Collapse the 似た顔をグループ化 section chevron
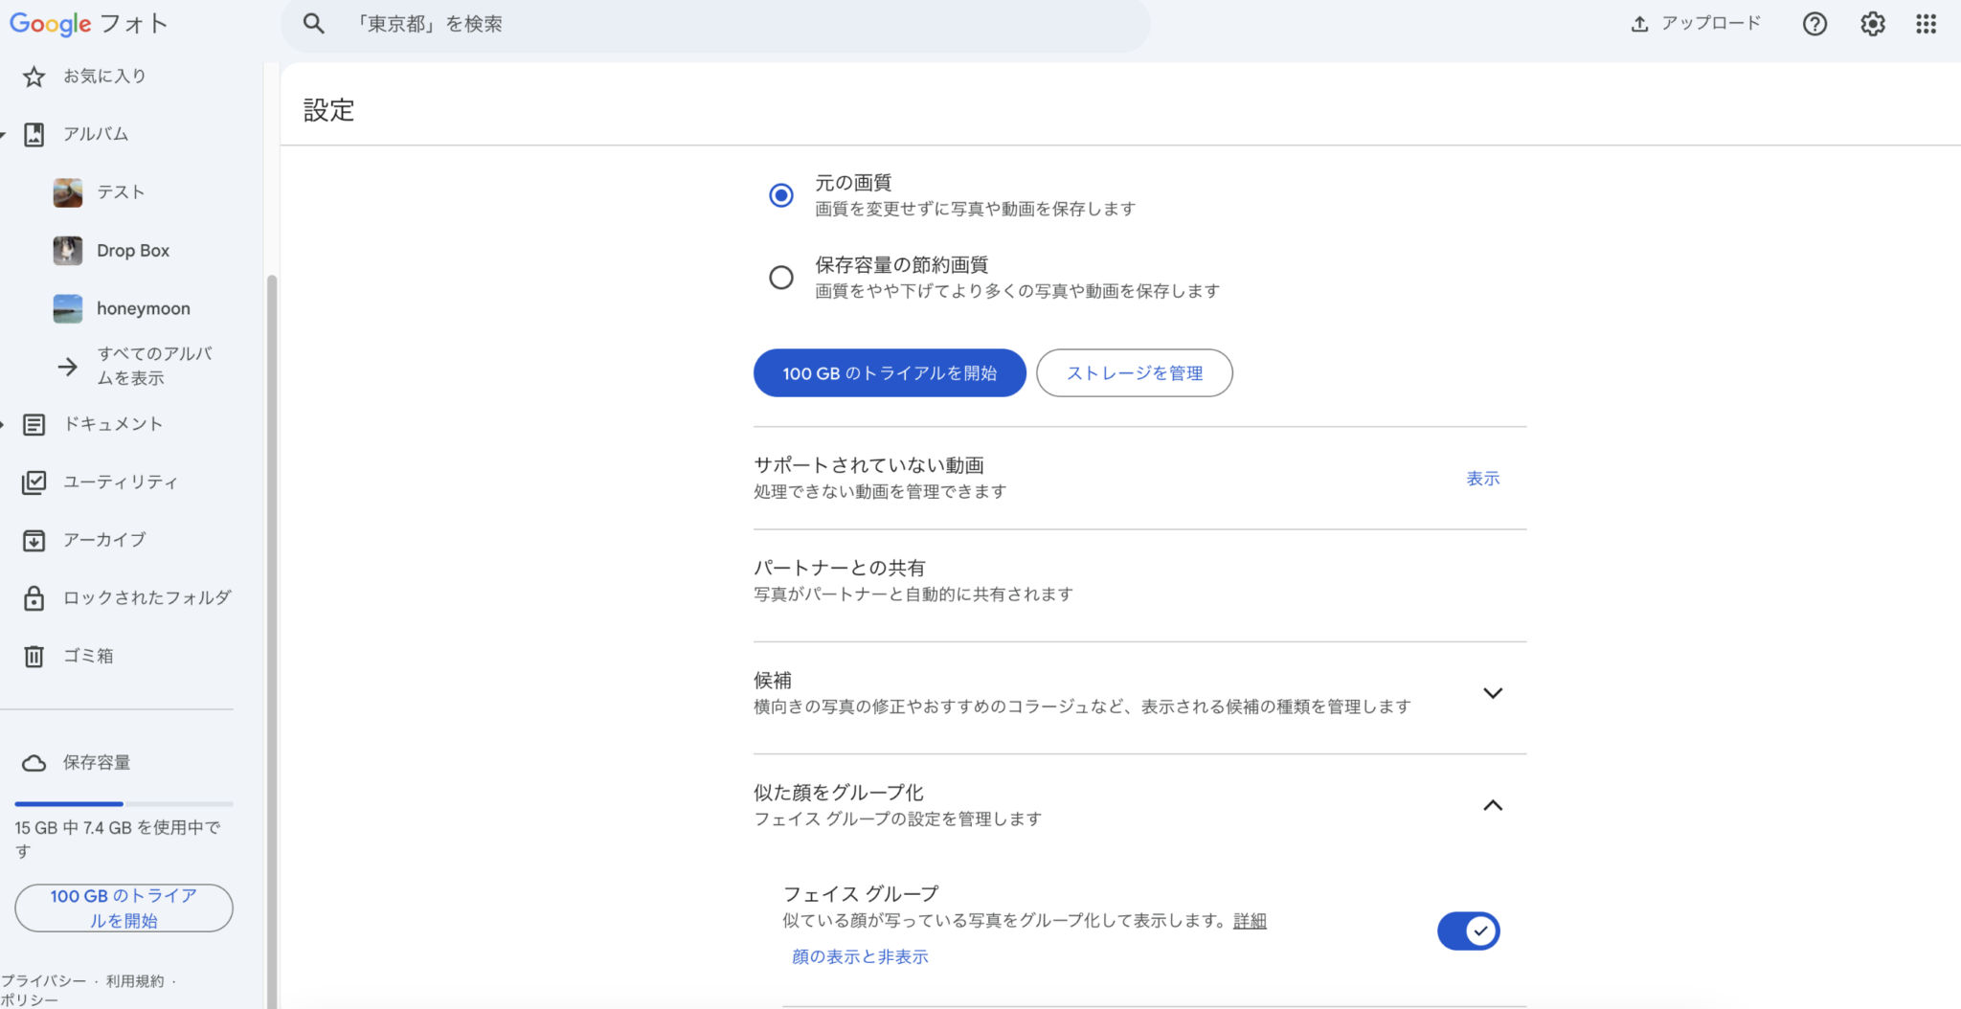The image size is (1961, 1009). [x=1492, y=806]
